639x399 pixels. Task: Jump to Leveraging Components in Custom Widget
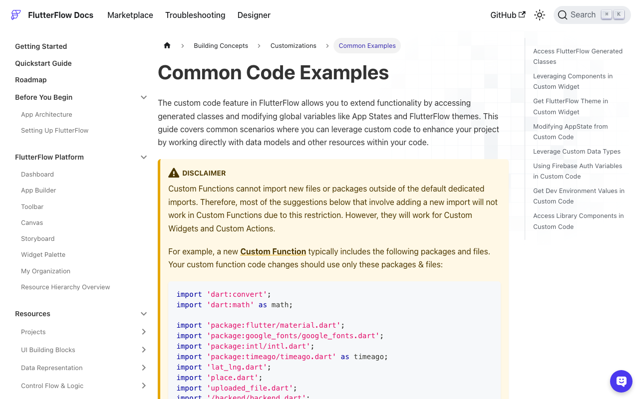point(573,81)
